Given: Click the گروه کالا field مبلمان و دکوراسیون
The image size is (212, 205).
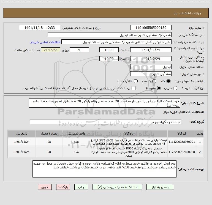Looking at the screenshot, I should [x=105, y=122].
